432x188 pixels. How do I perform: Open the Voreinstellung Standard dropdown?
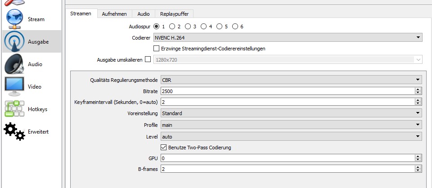click(287, 113)
